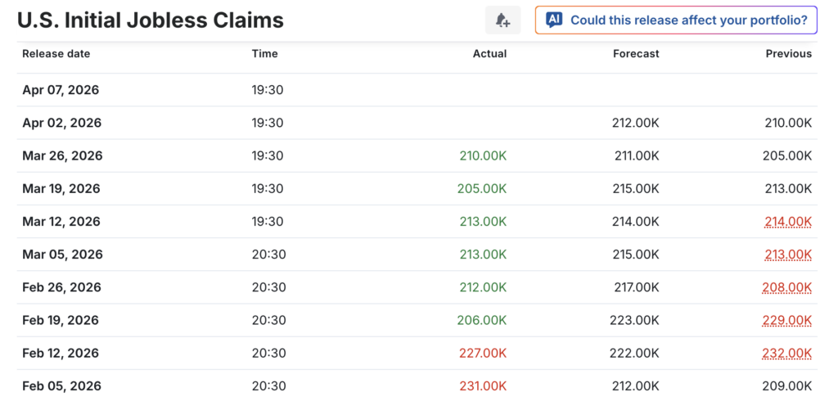
Task: Click 215.00K forecast for Mar 05, 2026
Action: (636, 255)
